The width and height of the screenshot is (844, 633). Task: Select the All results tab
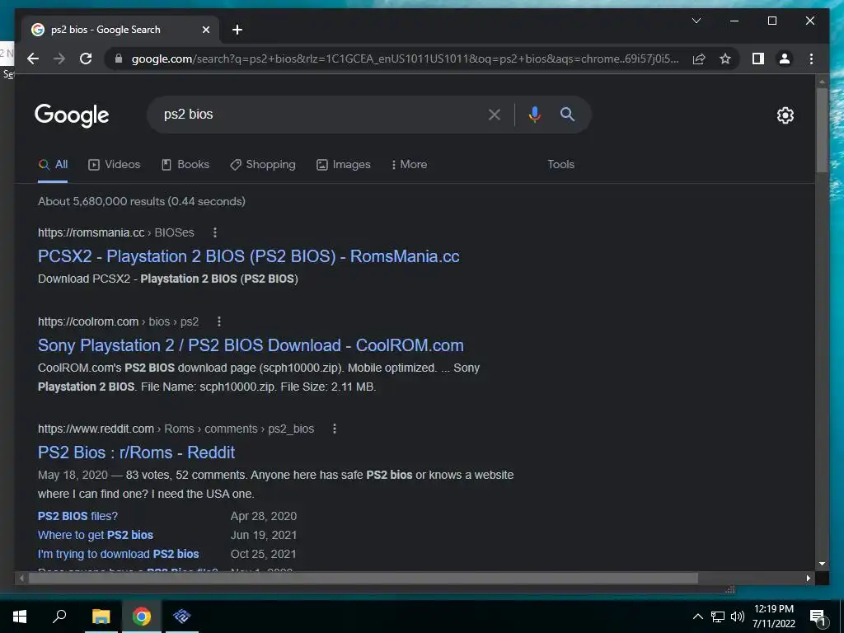point(53,165)
